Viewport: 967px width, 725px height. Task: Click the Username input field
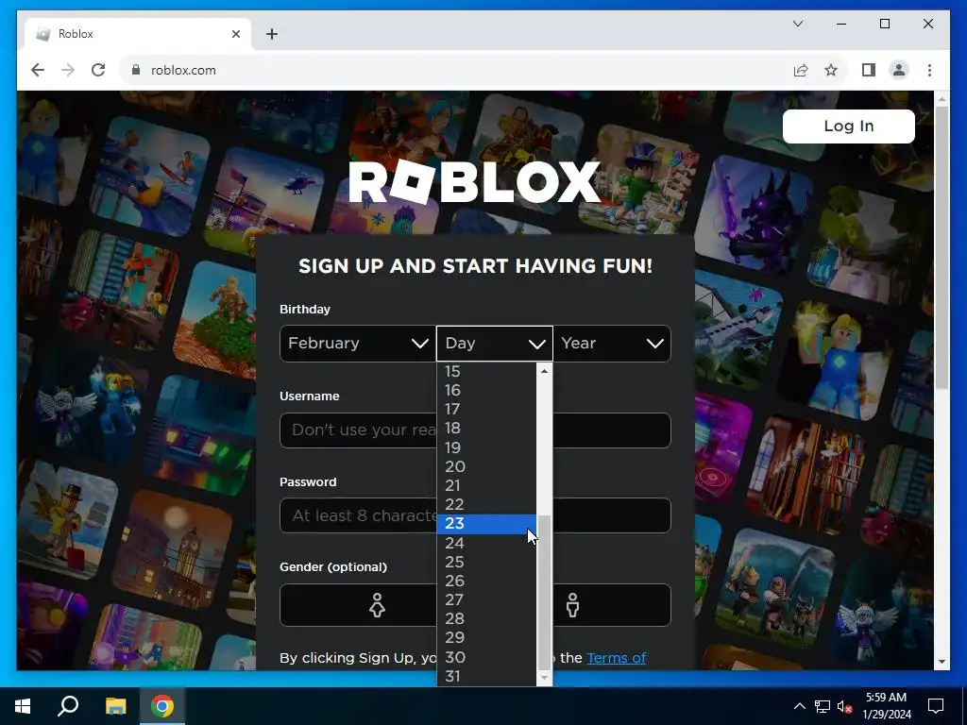(x=475, y=430)
